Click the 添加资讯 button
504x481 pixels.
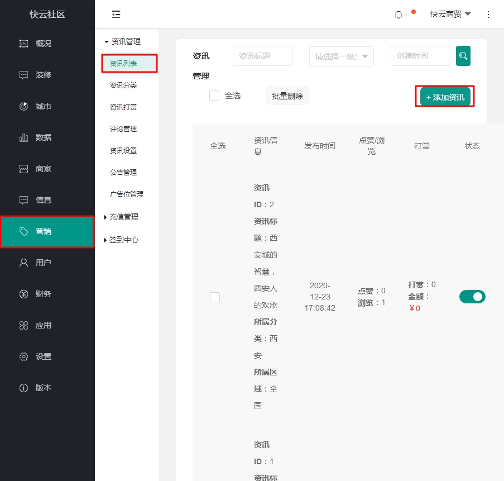tap(445, 97)
